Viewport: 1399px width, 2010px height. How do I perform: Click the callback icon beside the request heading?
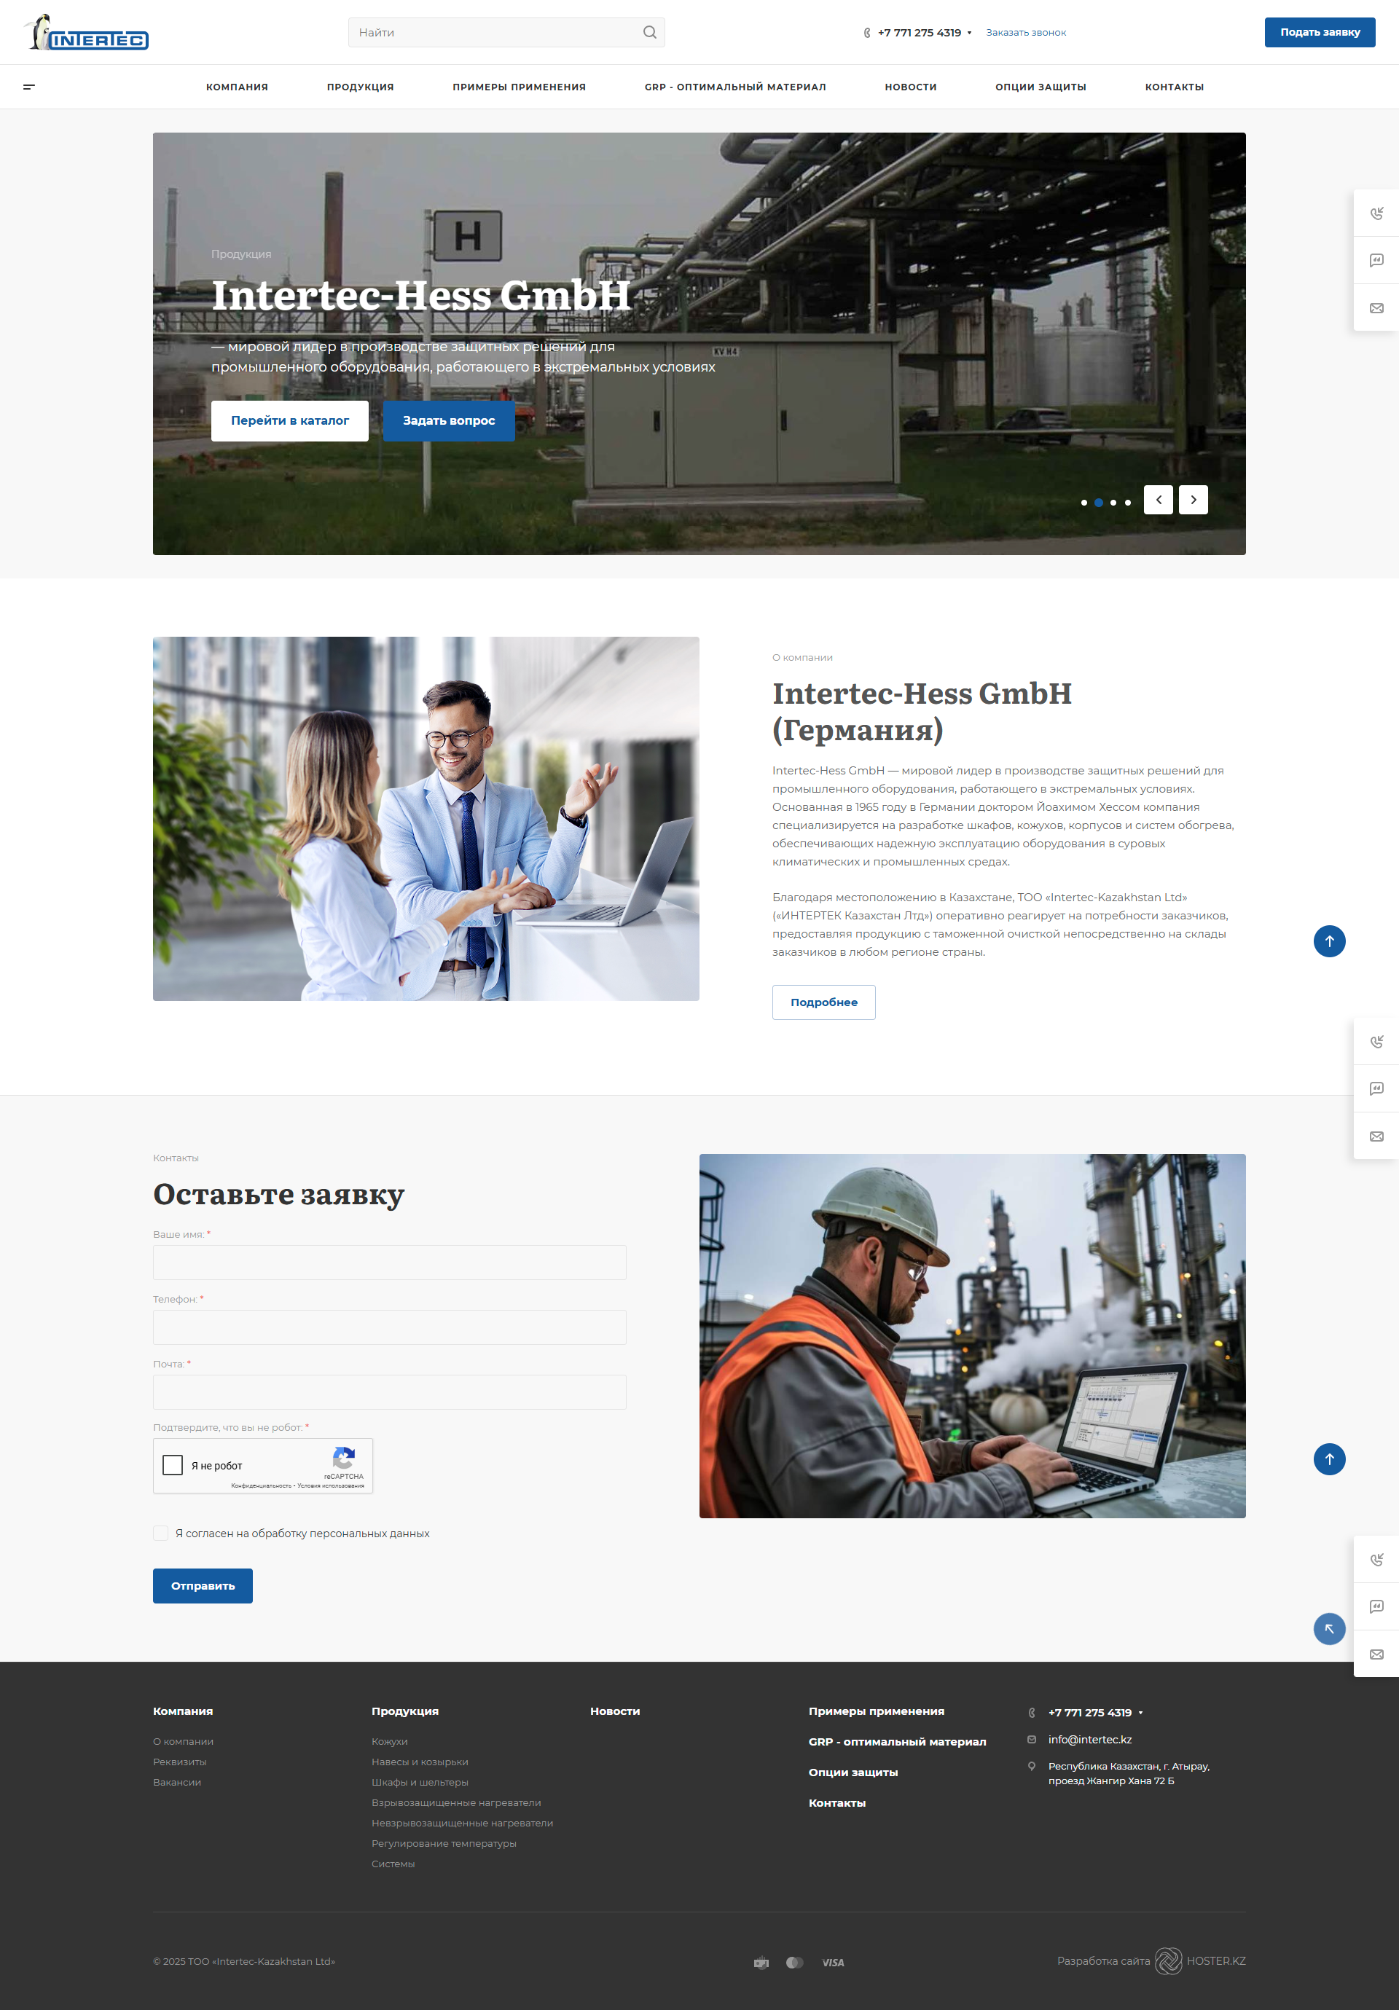point(1376,1042)
